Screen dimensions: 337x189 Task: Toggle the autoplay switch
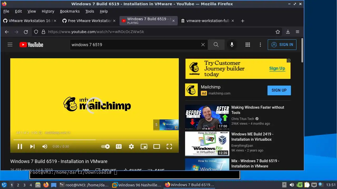(105, 146)
